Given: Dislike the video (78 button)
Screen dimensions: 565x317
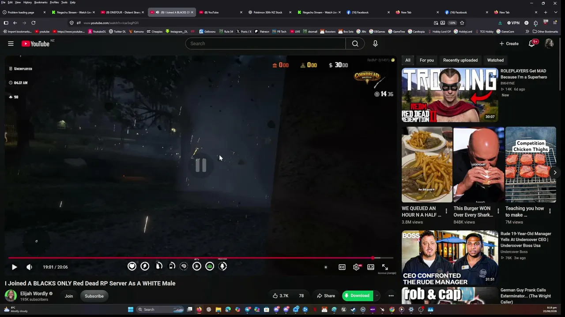Looking at the screenshot, I should pos(301,296).
